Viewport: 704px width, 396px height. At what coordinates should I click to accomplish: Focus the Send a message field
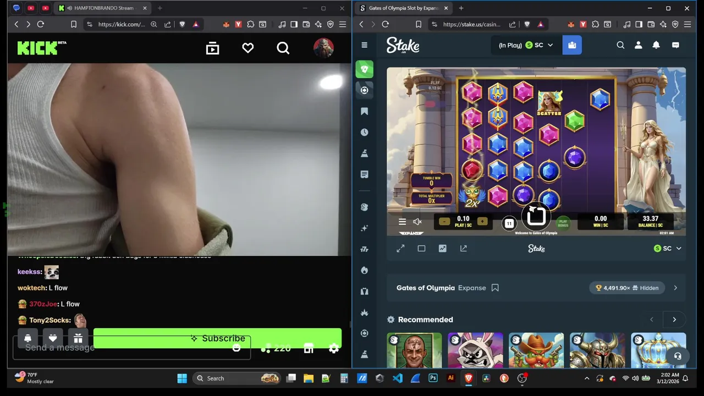(x=132, y=348)
